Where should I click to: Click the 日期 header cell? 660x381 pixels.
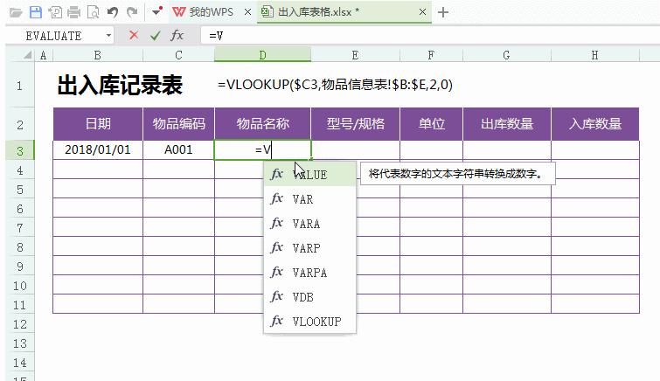[98, 124]
